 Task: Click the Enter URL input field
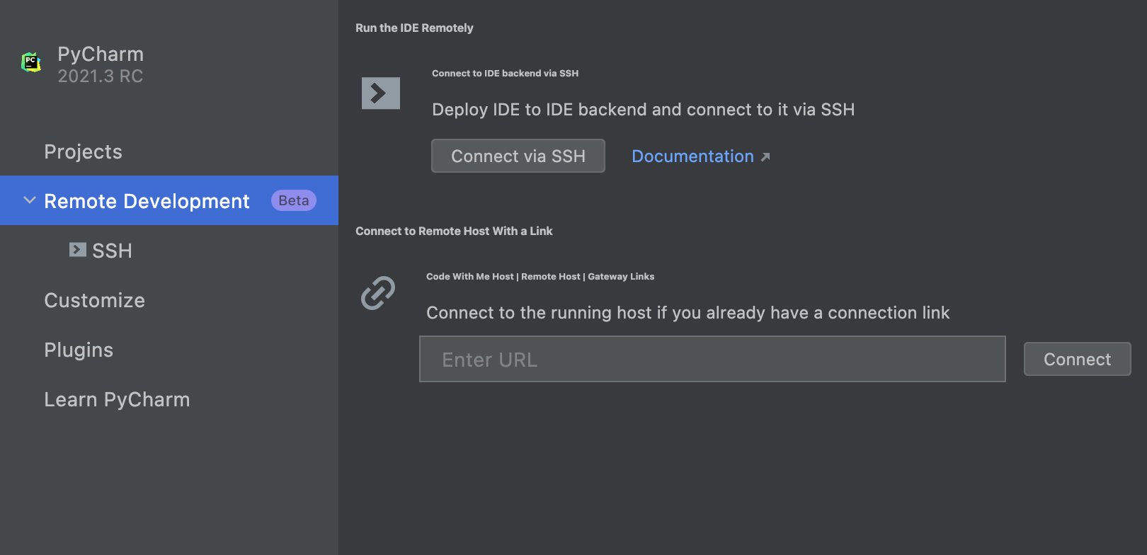click(712, 360)
